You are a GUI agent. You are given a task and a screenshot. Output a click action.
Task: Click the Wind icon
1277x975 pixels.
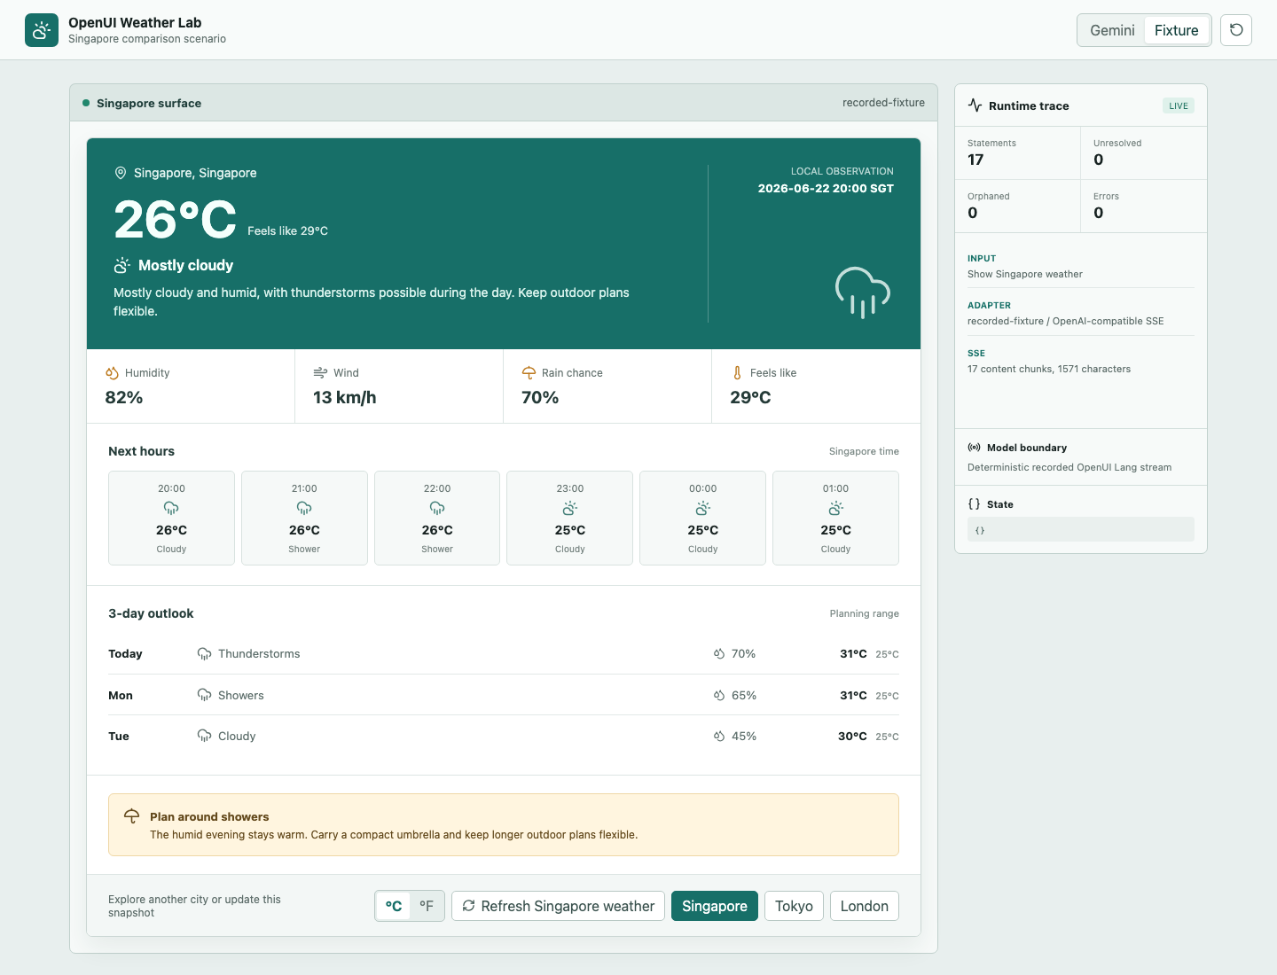point(320,373)
